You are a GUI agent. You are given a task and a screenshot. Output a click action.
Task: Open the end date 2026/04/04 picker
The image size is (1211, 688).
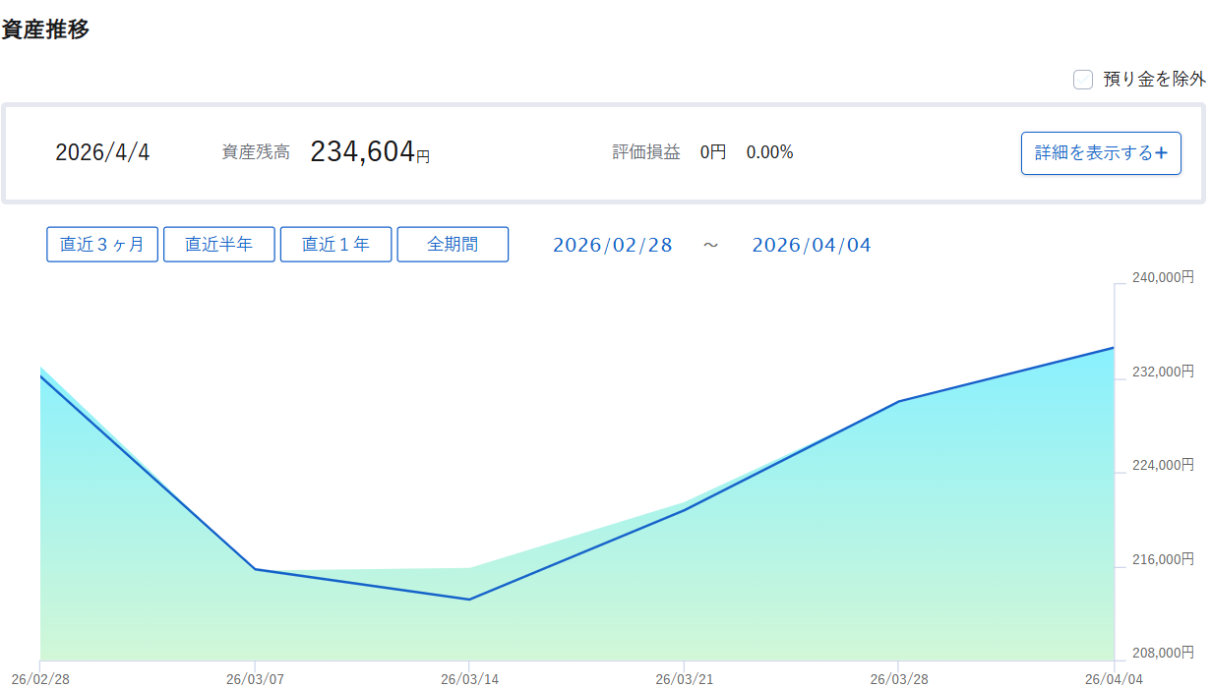tap(812, 245)
